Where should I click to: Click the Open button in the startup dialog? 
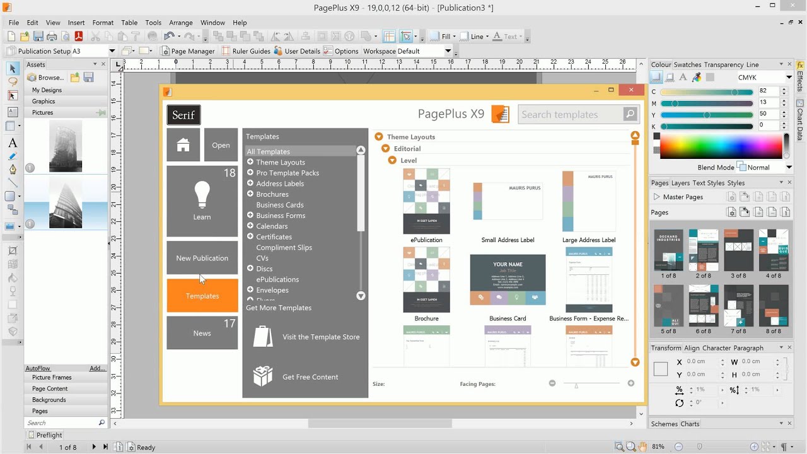[x=221, y=145]
